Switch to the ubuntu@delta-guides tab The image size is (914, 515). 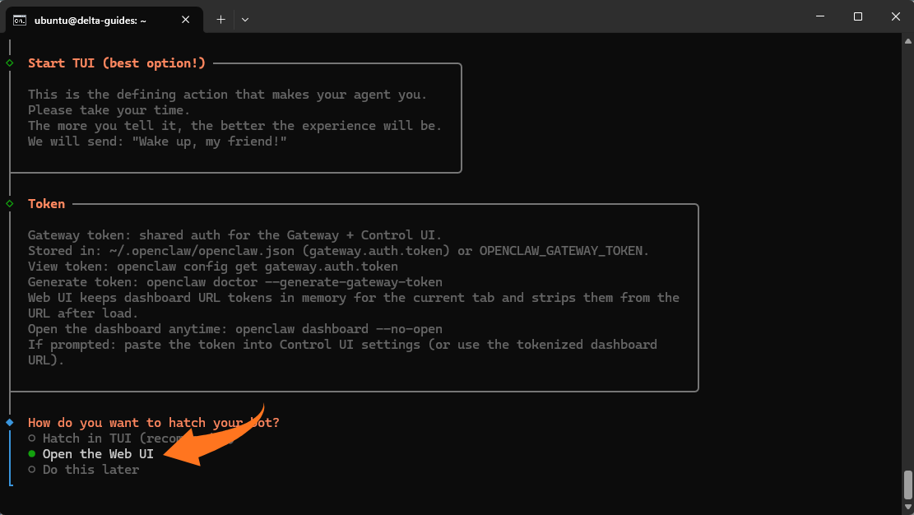(90, 20)
